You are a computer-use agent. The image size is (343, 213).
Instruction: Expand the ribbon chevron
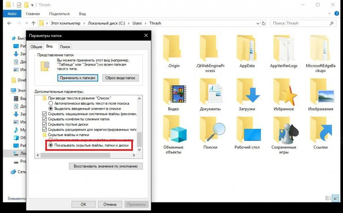coord(330,14)
